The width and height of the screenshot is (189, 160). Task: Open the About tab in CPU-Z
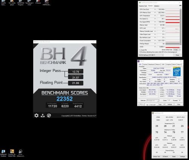point(179,64)
